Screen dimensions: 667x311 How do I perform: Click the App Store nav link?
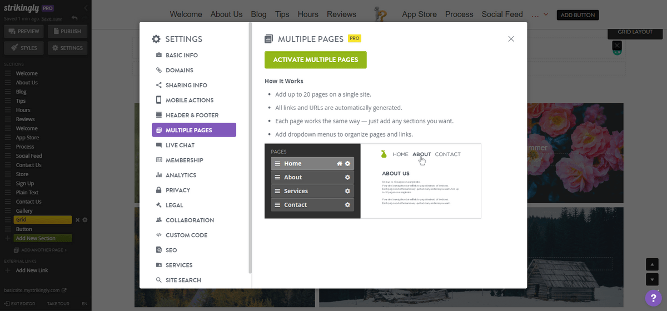click(420, 14)
